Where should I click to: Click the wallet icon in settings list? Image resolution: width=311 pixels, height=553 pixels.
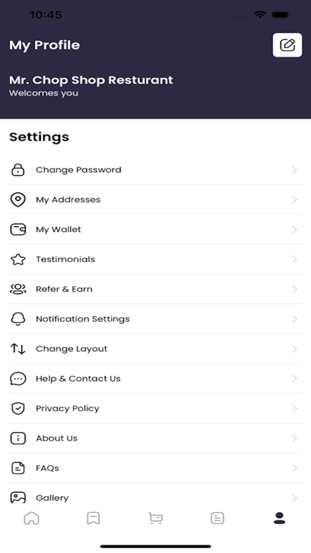[x=18, y=230]
